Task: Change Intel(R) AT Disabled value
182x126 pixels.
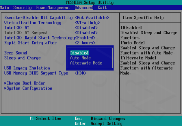Action: [86, 28]
